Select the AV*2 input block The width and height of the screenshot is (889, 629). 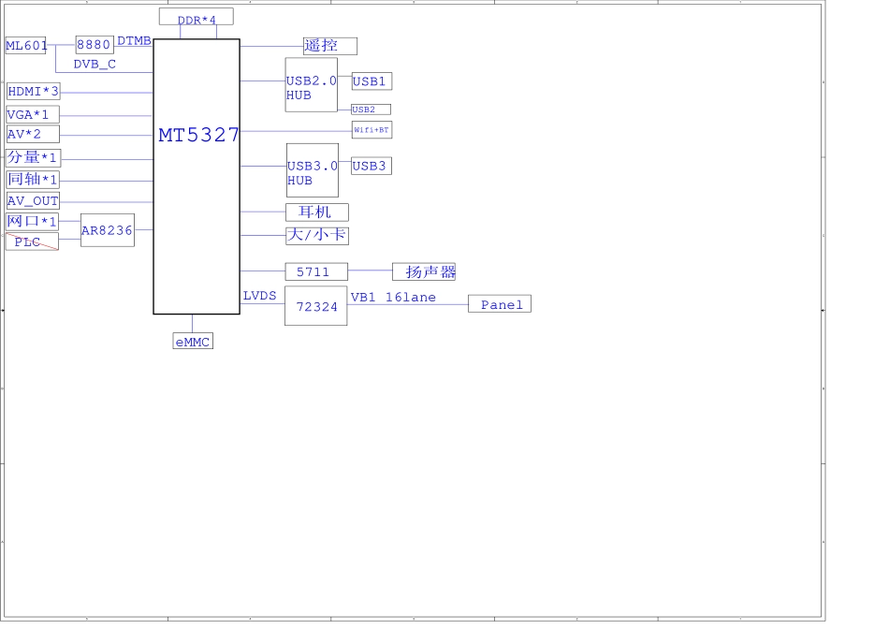pos(33,135)
